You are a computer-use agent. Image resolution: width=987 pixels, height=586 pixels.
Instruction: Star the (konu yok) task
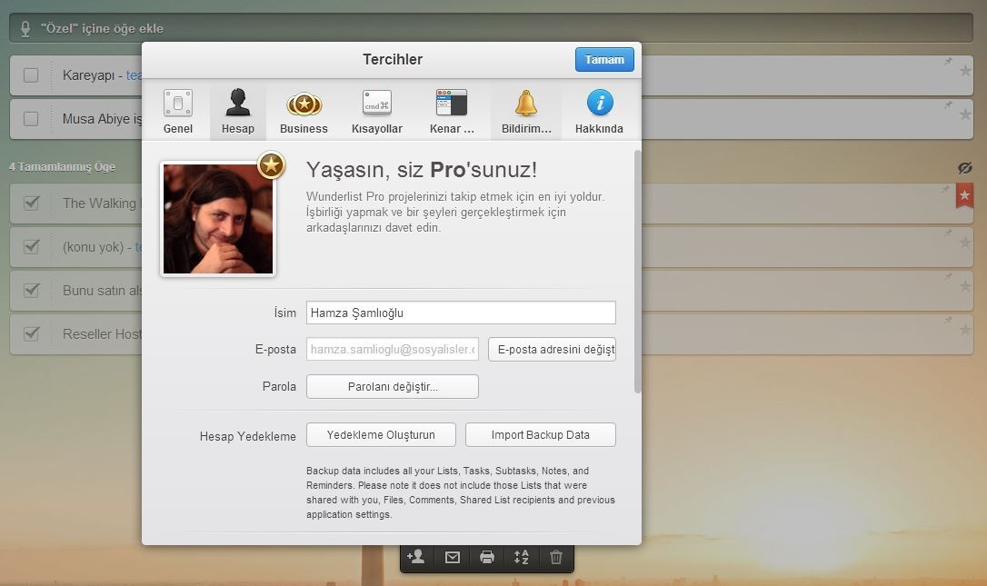(965, 243)
